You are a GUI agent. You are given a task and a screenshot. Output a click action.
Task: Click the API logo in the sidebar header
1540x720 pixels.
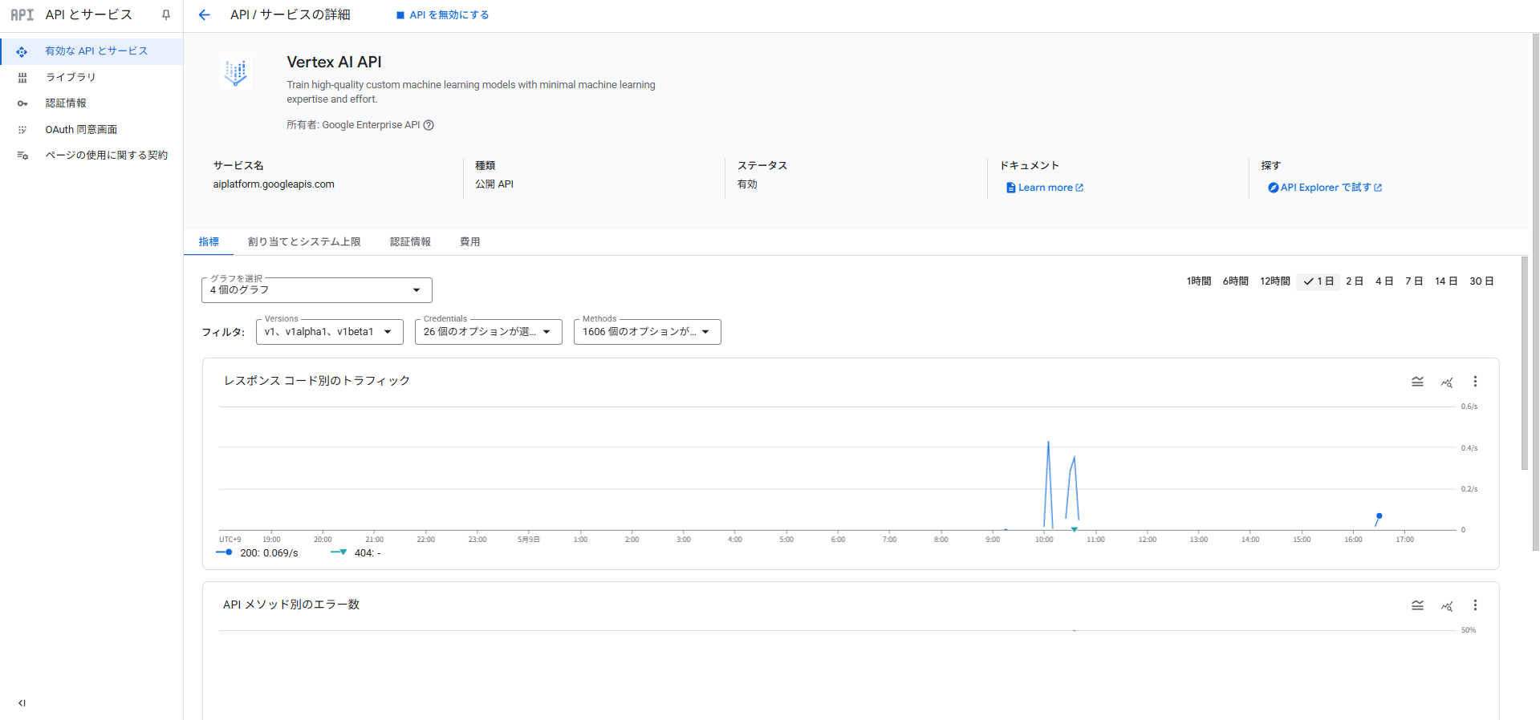pyautogui.click(x=22, y=14)
